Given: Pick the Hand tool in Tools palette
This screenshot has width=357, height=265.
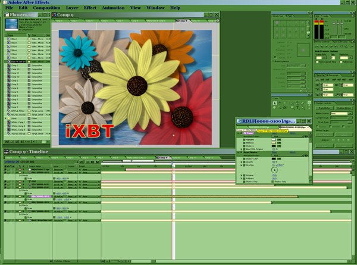Looking at the screenshot, I should [x=274, y=108].
